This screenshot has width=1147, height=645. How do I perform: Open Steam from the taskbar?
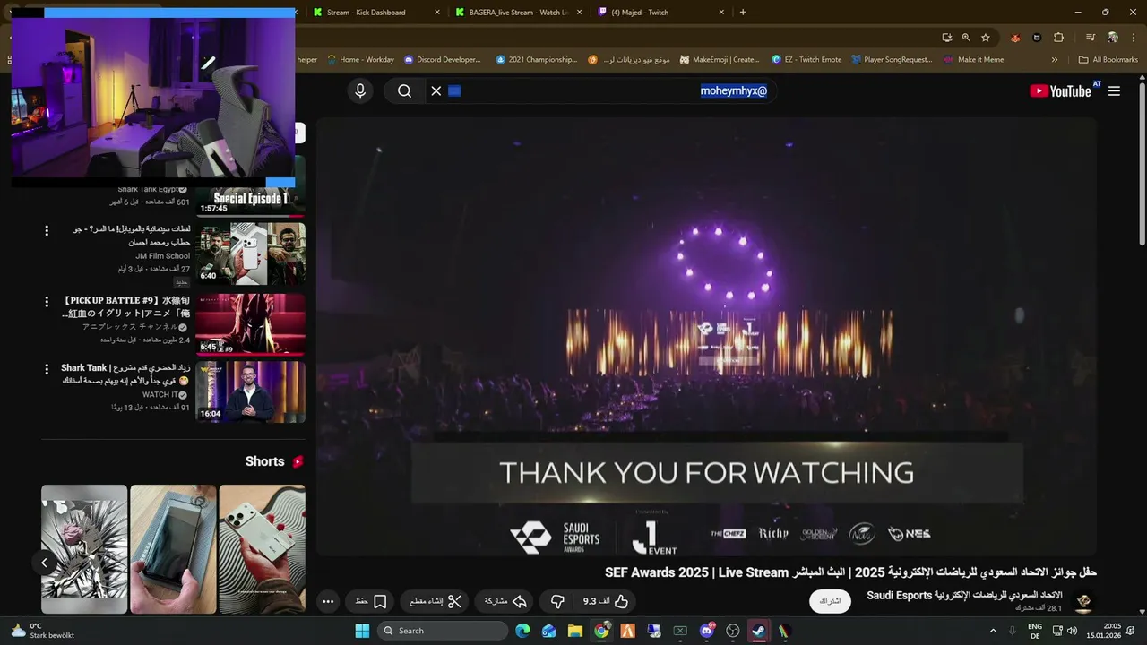pos(758,631)
